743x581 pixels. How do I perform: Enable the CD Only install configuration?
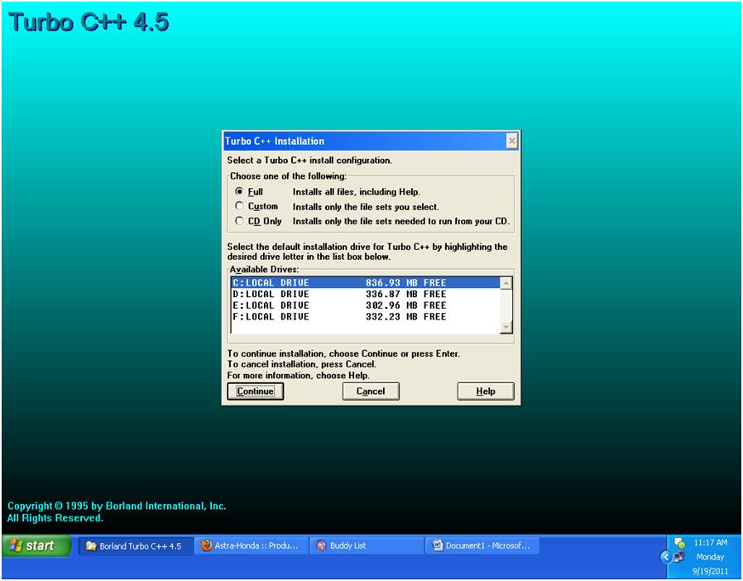(x=240, y=220)
